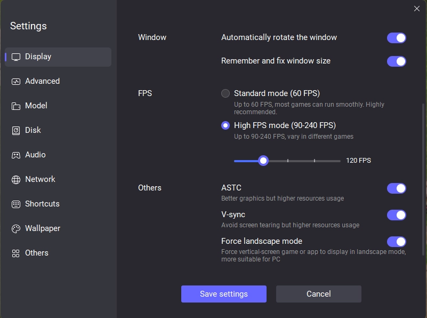
Task: Click the Audio gamepad icon
Action: pos(16,155)
